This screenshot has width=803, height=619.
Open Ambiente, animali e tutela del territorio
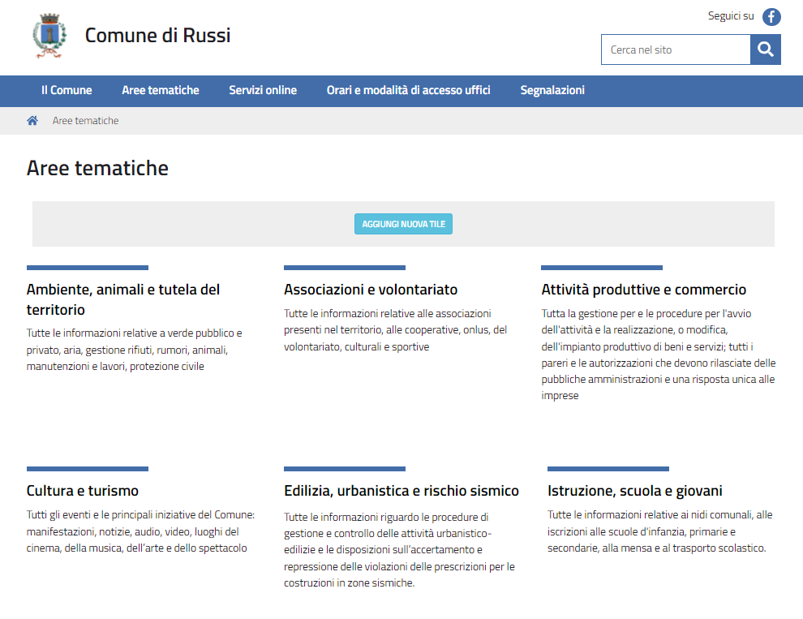point(123,299)
